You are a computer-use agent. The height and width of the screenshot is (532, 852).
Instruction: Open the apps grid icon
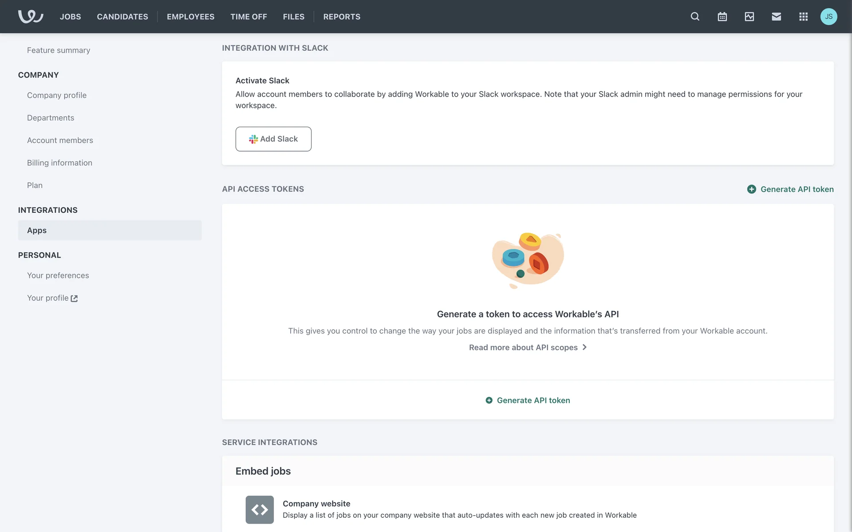coord(803,16)
